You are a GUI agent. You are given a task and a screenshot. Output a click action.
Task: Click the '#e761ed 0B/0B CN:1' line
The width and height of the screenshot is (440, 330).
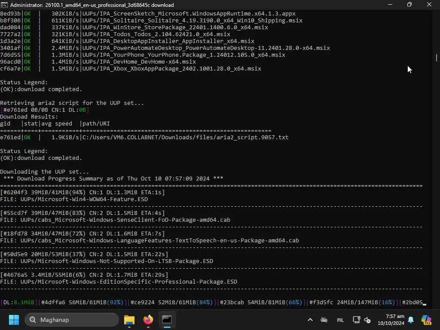click(45, 110)
